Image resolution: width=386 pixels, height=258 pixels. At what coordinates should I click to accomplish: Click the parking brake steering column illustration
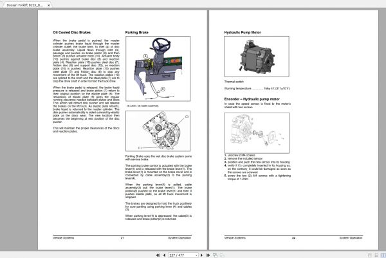point(158,69)
